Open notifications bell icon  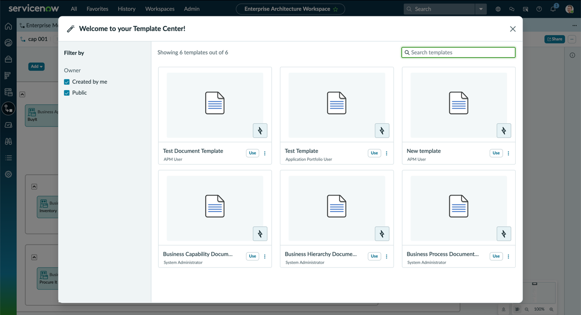553,9
